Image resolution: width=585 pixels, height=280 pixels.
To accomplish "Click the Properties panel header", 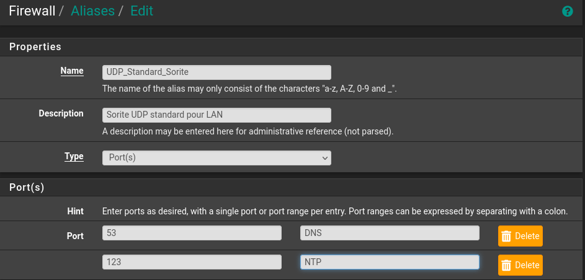I will pos(291,47).
